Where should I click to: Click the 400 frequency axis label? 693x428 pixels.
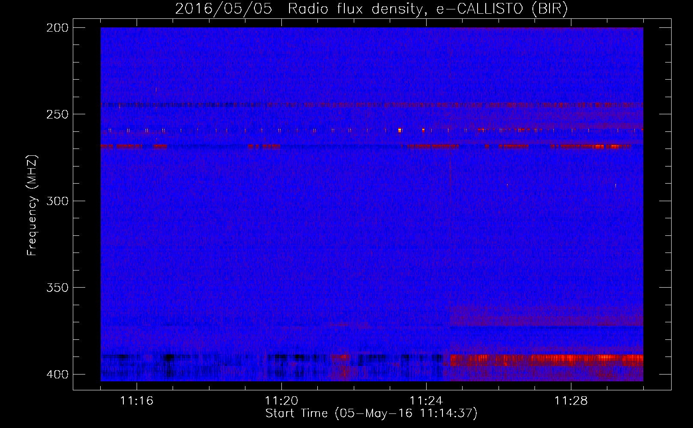point(57,374)
